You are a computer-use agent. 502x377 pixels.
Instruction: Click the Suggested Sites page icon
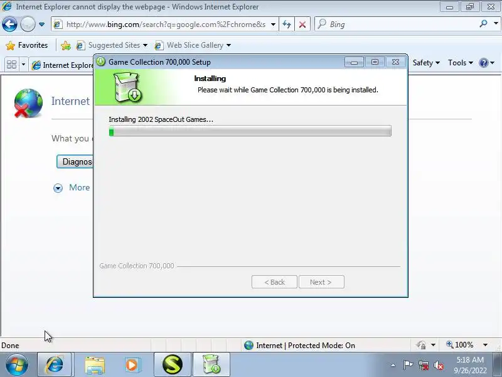click(81, 45)
